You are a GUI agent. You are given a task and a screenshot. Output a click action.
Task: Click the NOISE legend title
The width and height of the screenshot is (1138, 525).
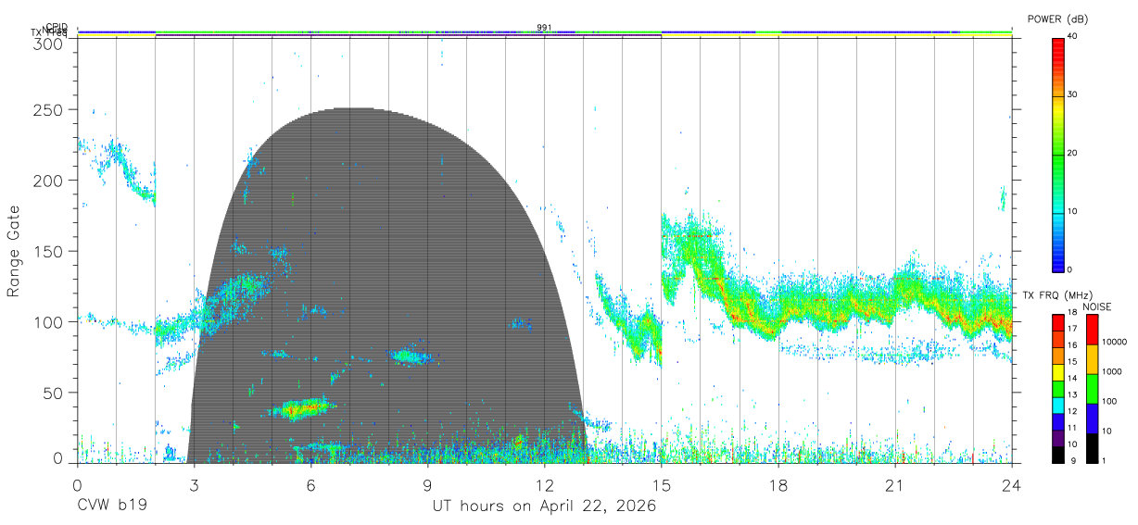pyautogui.click(x=1098, y=306)
